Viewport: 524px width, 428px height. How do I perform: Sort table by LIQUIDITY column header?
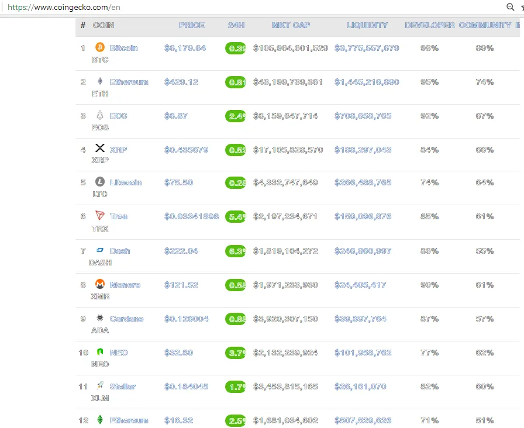pyautogui.click(x=367, y=25)
